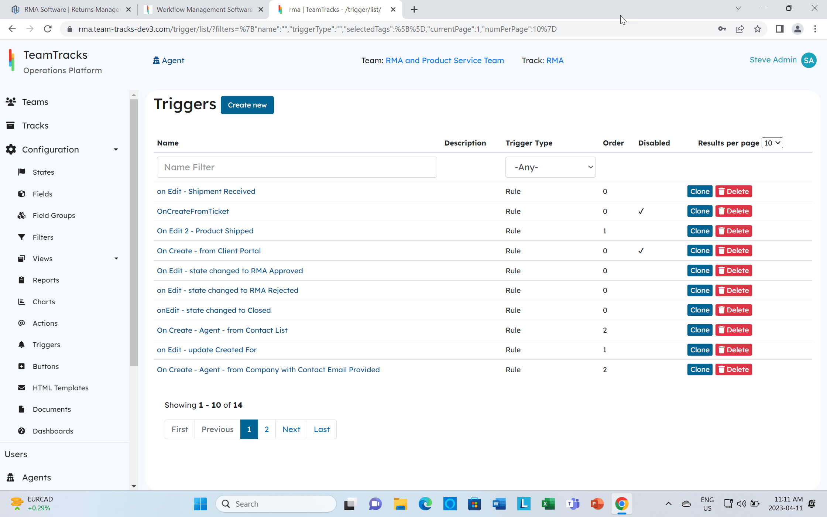Reload the page using the refresh icon
This screenshot has width=827, height=517.
[48, 29]
